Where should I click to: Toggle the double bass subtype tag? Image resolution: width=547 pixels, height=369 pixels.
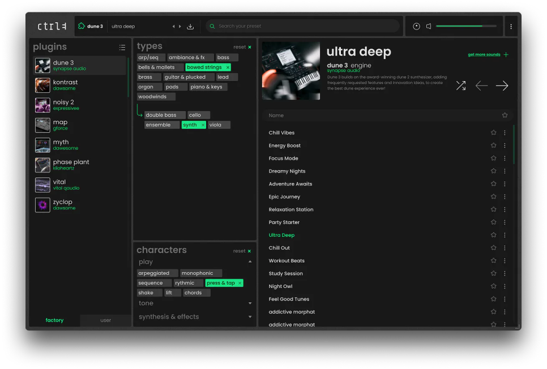coord(165,115)
